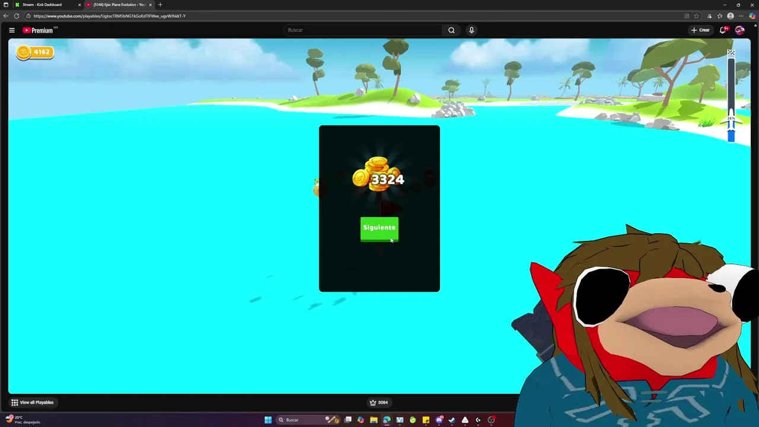Close the Epic Plane Evolution tab
Image resolution: width=759 pixels, height=427 pixels.
(x=150, y=5)
